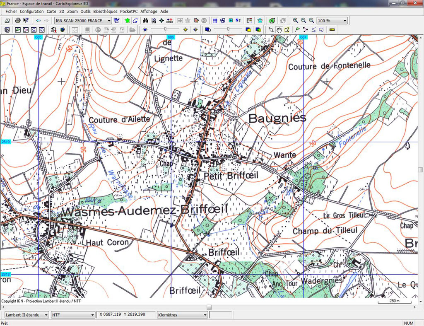424x326 pixels.
Task: Click the yellow ruler measure tool
Action: pos(332,29)
